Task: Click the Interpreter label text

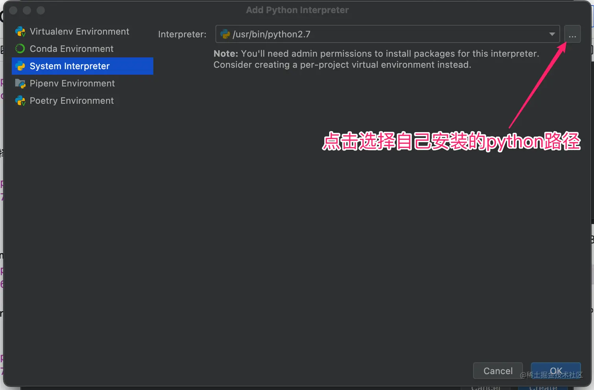Action: click(182, 34)
